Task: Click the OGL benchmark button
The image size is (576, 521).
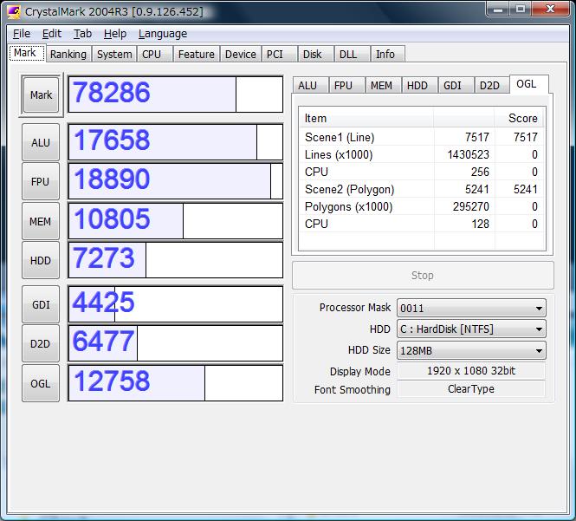Action: coord(41,383)
